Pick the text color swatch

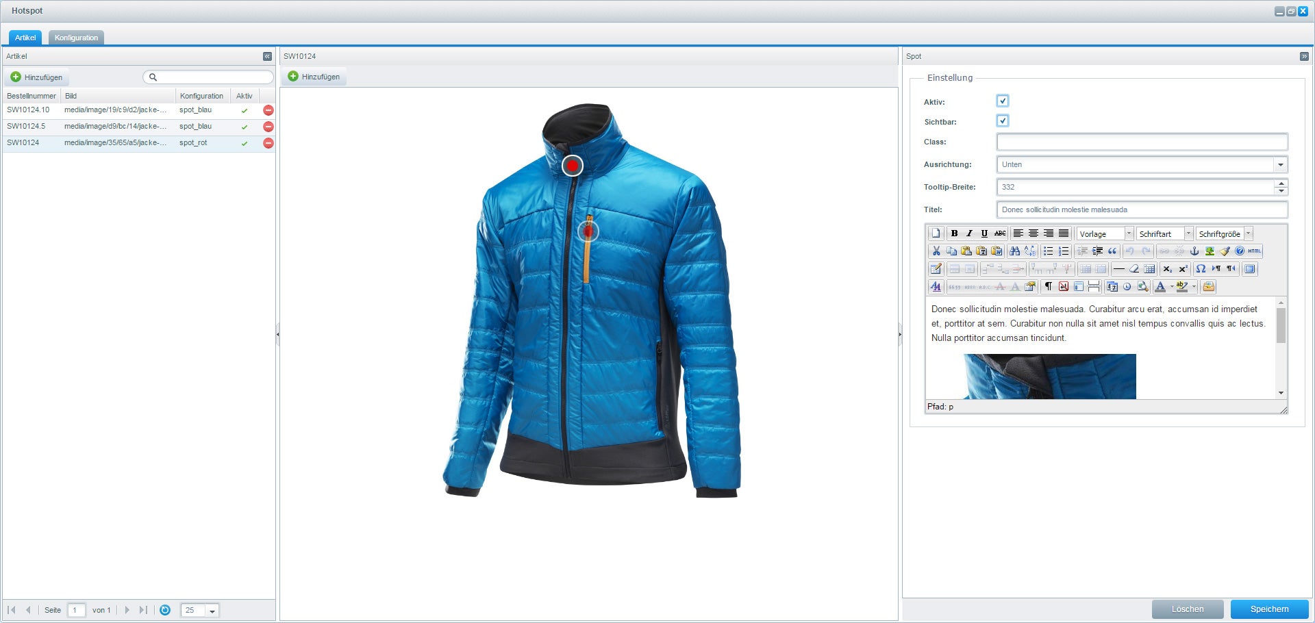point(1160,287)
